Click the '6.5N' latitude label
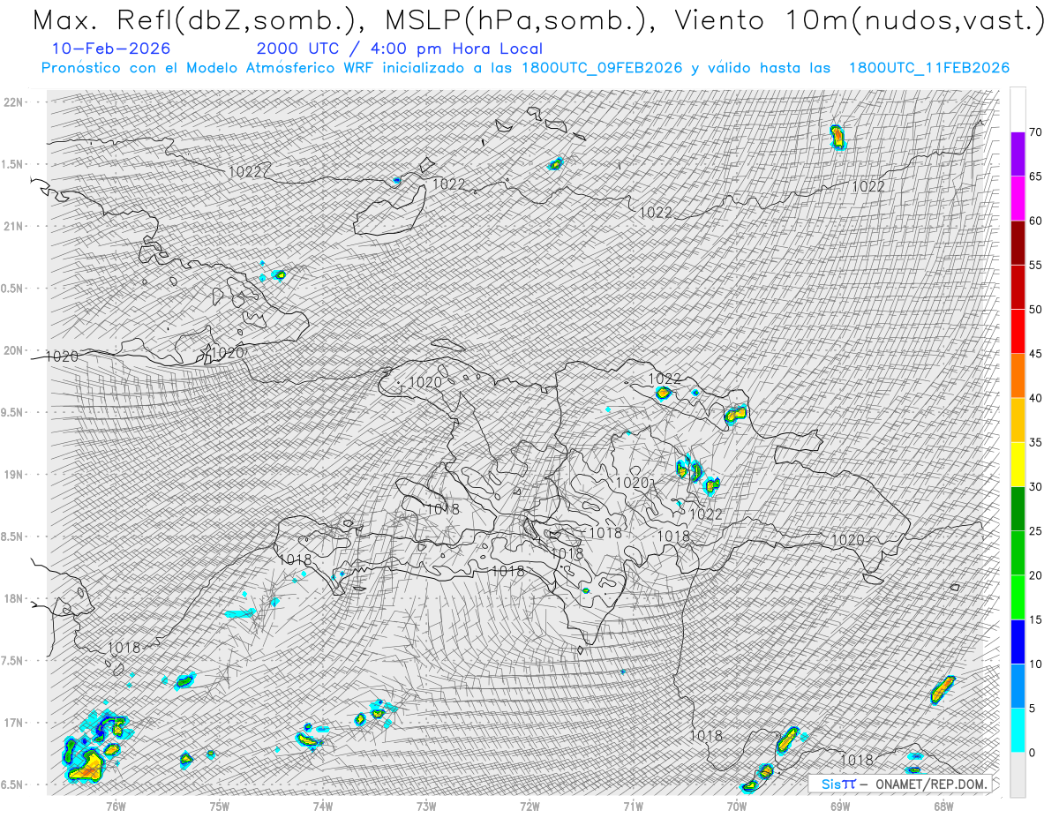 13,784
